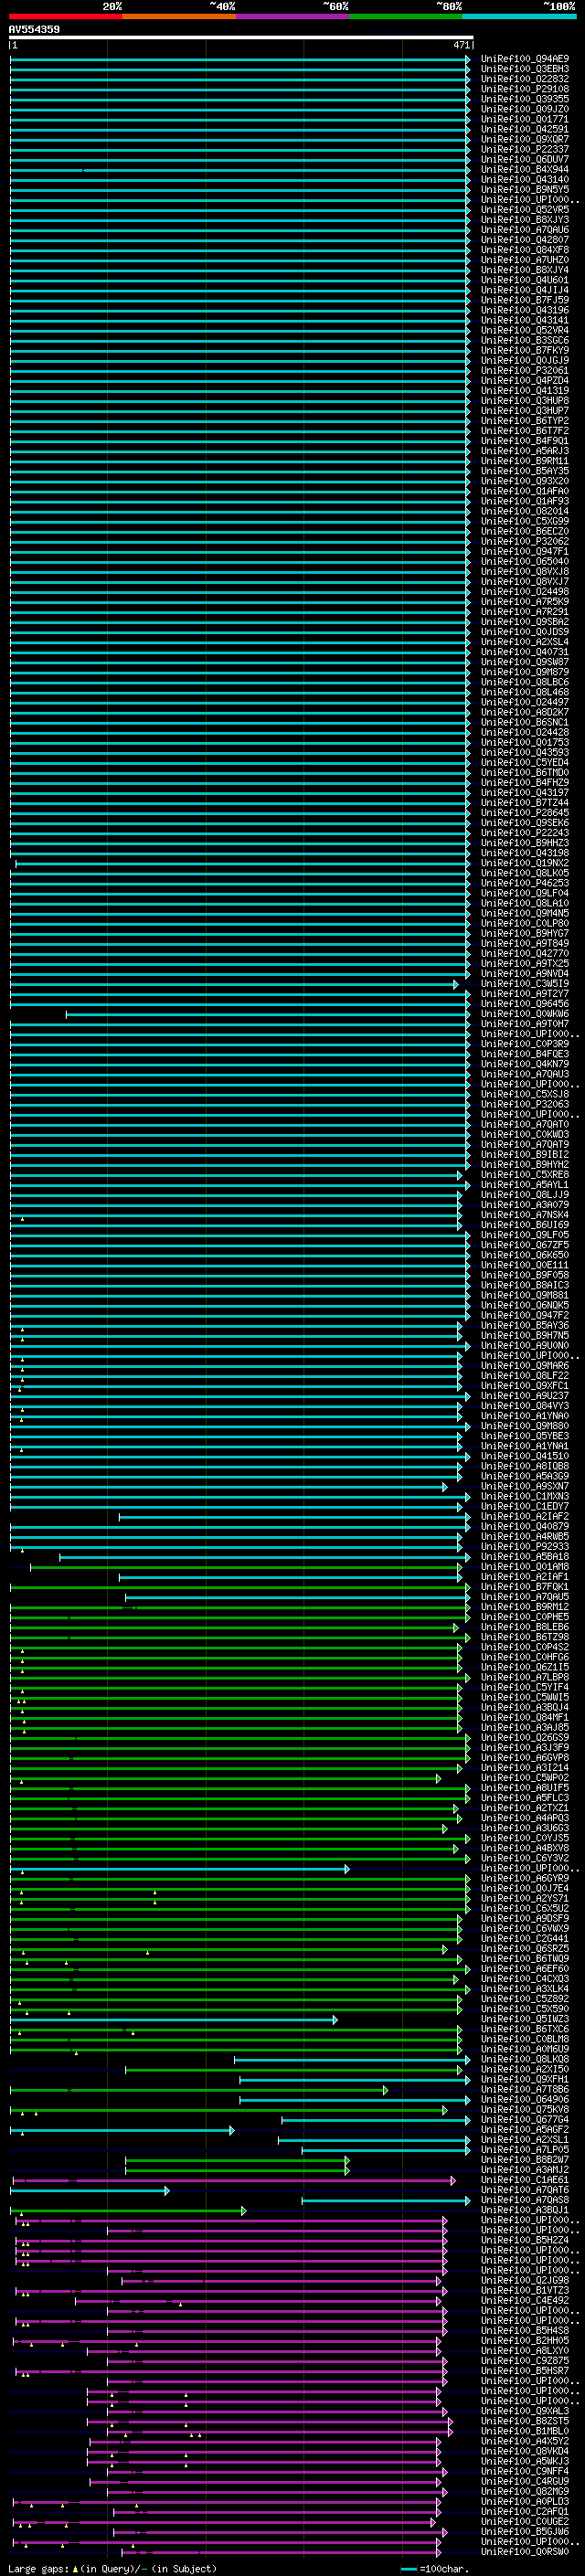Click the UniRef100_C0PHE5 hit label
Screen dimensions: 585x2576
point(525,1616)
